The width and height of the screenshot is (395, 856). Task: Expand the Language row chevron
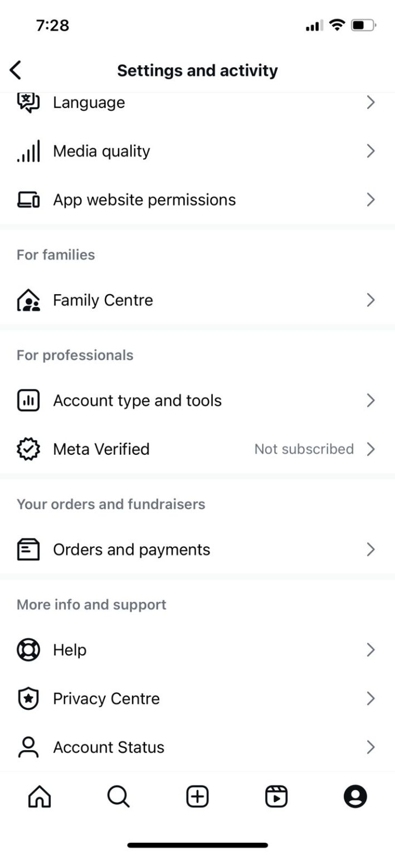(x=370, y=103)
